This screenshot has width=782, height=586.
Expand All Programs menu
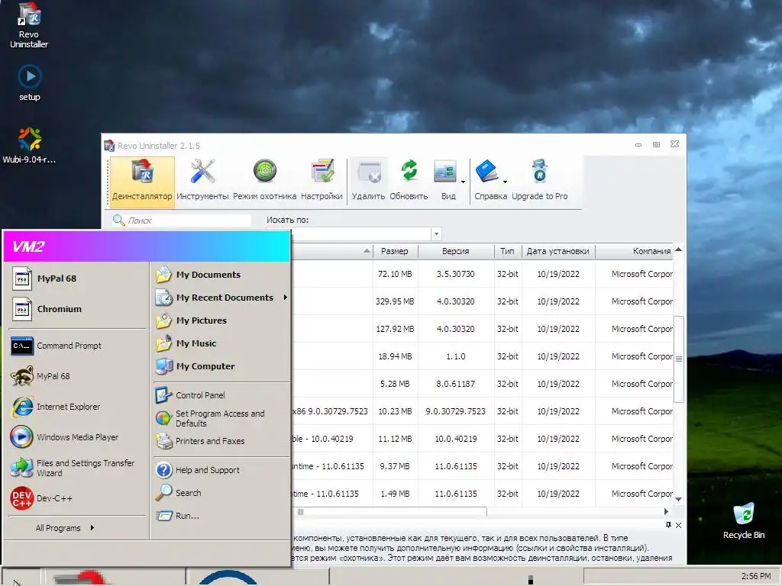pyautogui.click(x=65, y=528)
